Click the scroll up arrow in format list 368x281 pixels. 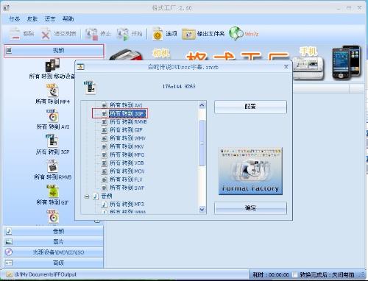[202, 105]
